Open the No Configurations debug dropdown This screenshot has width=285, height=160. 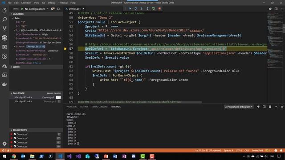click(x=36, y=9)
